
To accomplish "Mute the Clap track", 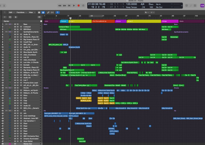I will pos(15,101).
